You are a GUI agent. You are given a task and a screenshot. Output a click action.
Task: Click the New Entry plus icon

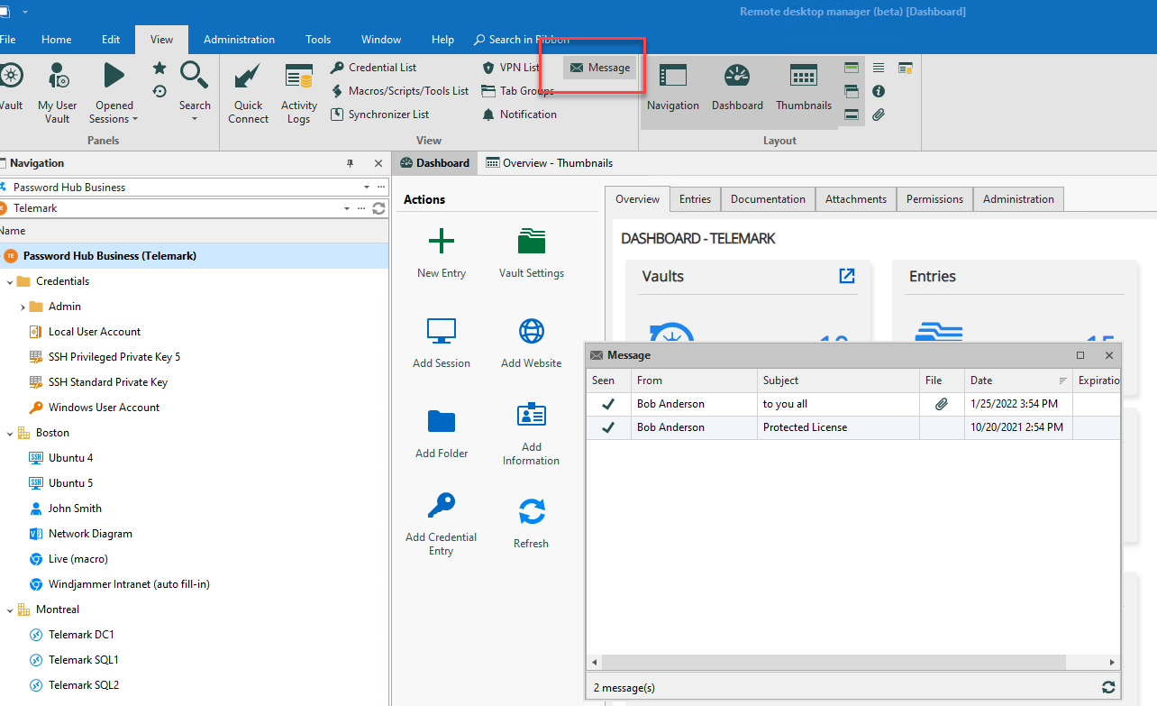click(441, 242)
